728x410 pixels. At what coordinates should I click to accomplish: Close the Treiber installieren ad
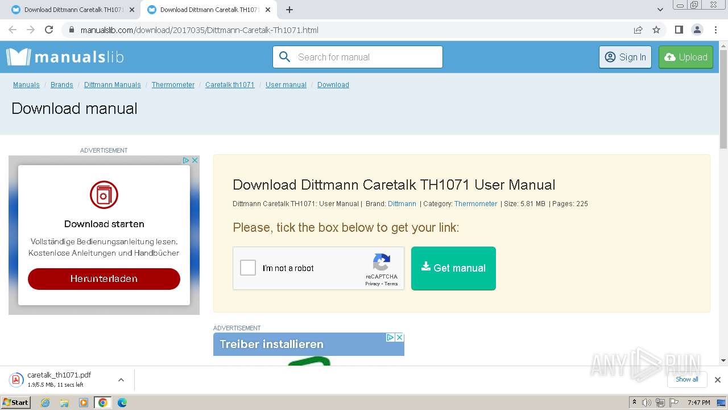[x=399, y=337]
